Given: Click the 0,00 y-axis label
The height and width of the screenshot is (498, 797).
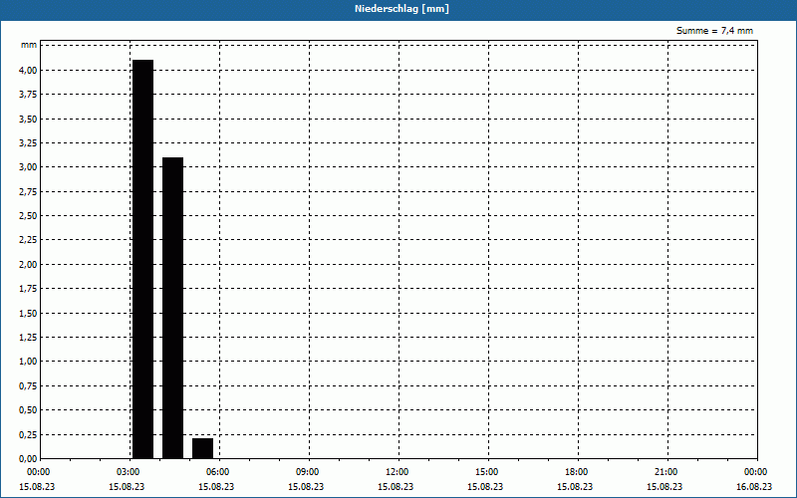Looking at the screenshot, I should [28, 458].
